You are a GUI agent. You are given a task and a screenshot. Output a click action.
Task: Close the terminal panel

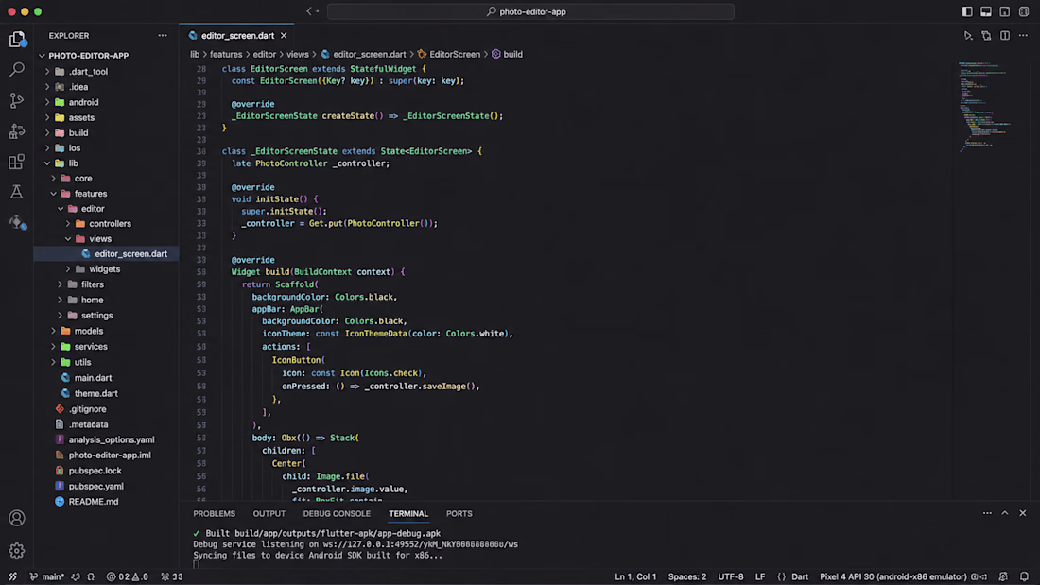click(x=1023, y=513)
